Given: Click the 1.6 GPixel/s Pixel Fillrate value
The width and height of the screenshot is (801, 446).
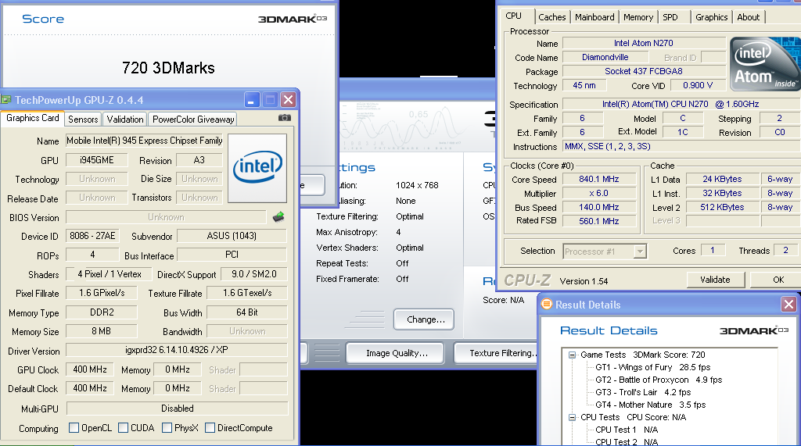Looking at the screenshot, I should [102, 293].
